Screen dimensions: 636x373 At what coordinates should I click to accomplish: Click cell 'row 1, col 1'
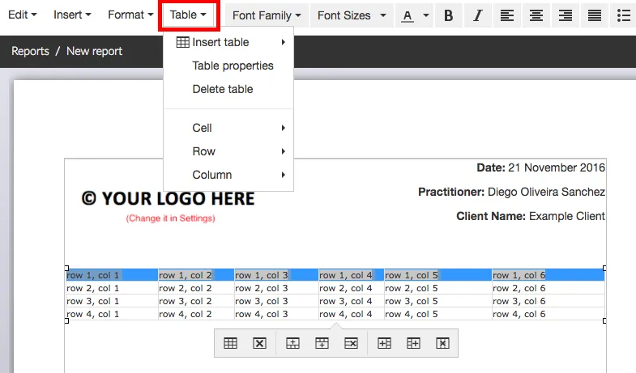[112, 275]
